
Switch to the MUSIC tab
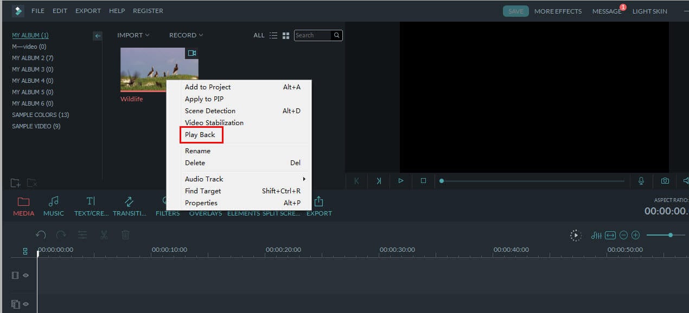coord(54,206)
